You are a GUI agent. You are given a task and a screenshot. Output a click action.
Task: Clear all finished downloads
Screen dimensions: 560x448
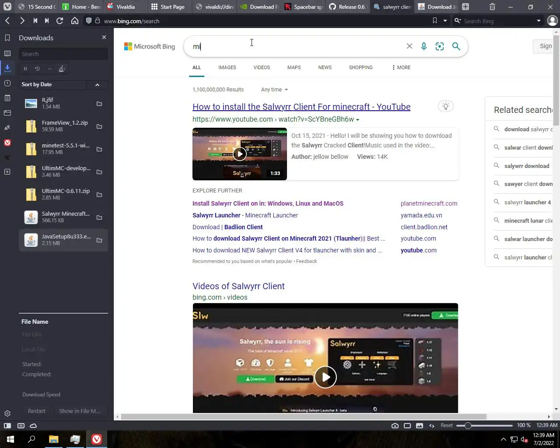[62, 69]
